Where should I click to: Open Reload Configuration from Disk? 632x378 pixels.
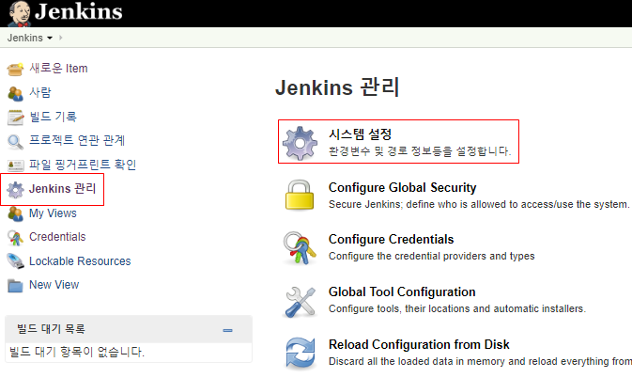point(419,344)
